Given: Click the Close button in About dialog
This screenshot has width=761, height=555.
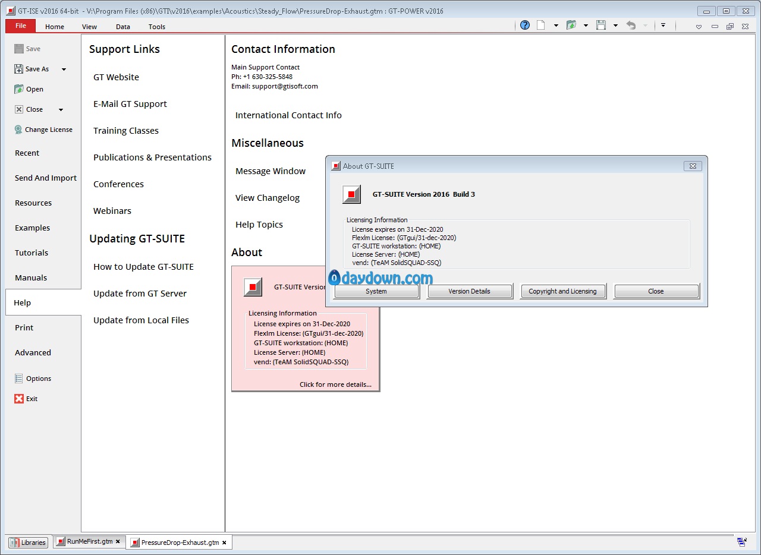Looking at the screenshot, I should coord(656,291).
